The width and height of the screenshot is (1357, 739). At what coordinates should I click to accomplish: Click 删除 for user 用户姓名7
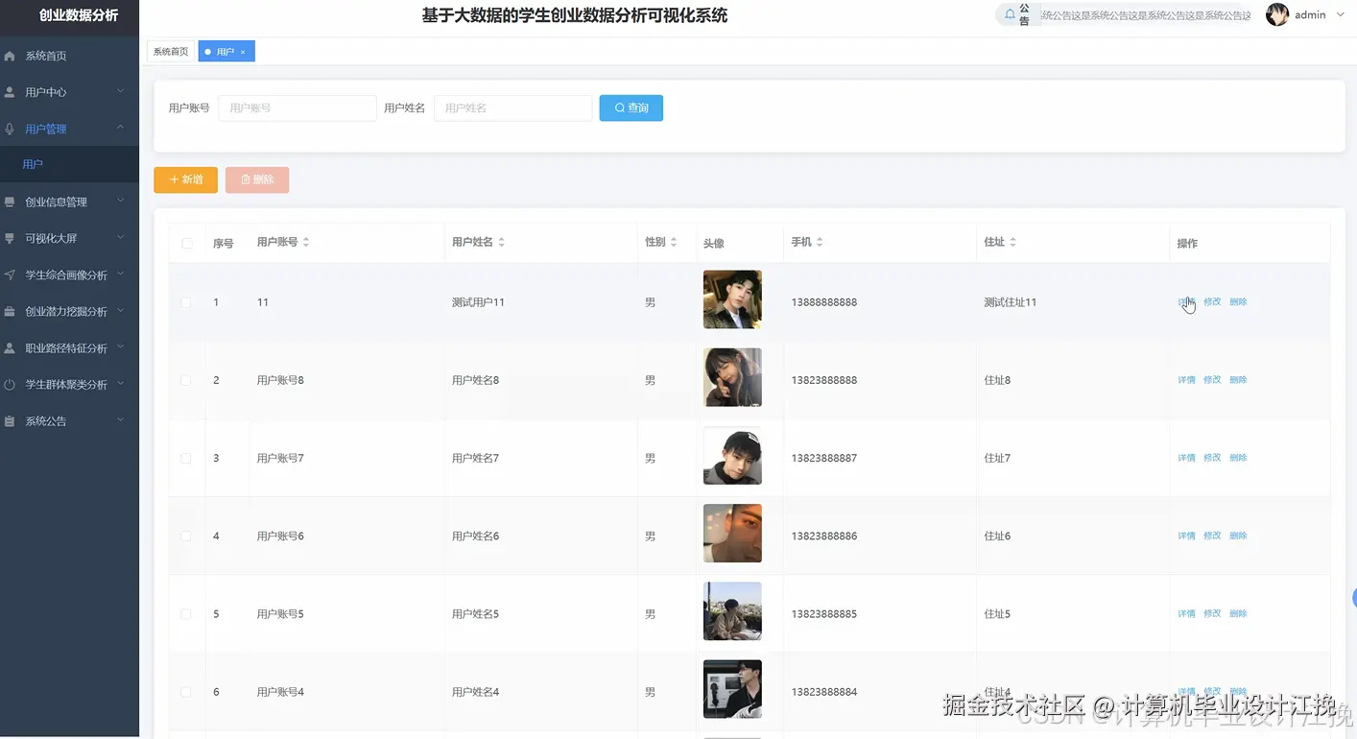coord(1239,459)
